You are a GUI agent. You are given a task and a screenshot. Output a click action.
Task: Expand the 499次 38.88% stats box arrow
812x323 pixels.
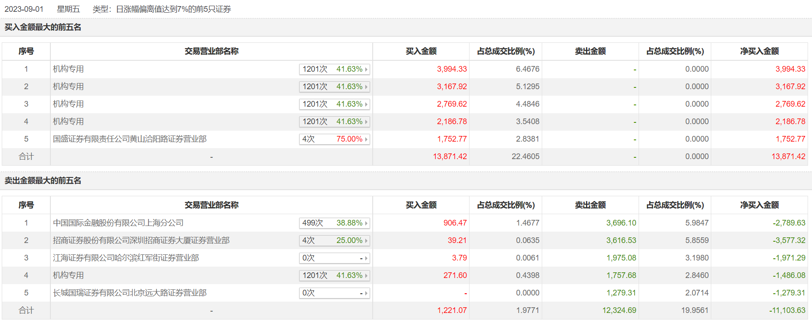tap(366, 223)
